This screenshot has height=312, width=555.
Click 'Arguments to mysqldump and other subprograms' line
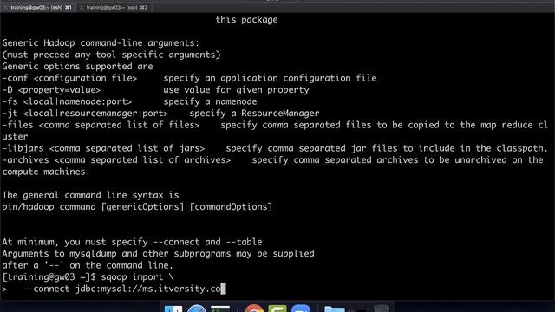(158, 254)
